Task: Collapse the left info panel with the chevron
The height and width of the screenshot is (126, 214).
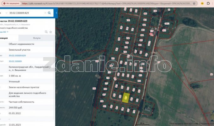Action: [56, 13]
